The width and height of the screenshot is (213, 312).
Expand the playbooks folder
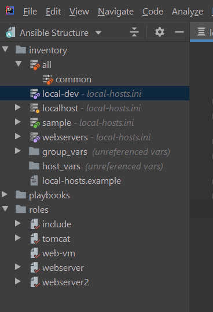tap(5, 194)
